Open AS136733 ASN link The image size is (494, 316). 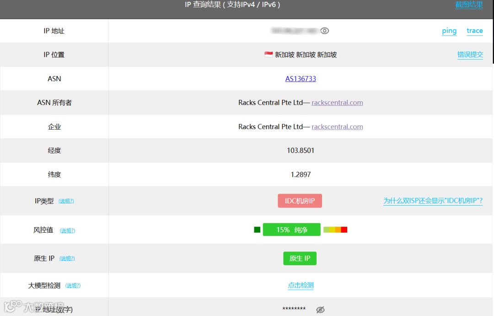pyautogui.click(x=301, y=78)
